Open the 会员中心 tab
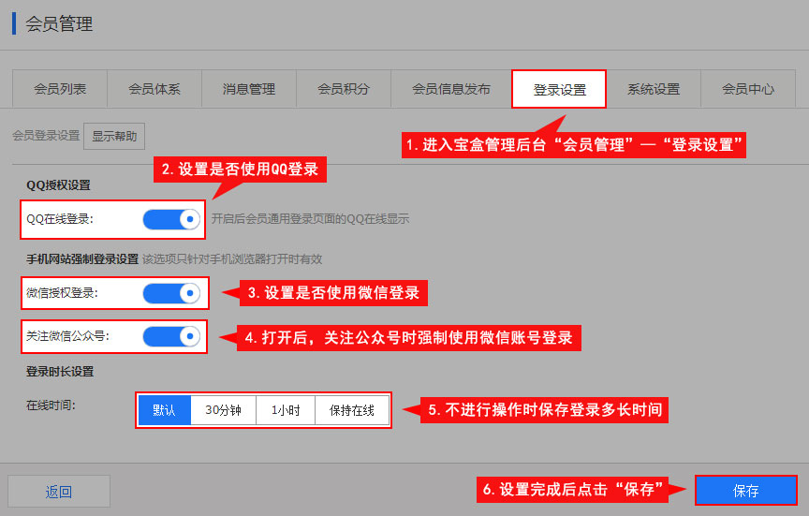The image size is (809, 516). [x=747, y=89]
